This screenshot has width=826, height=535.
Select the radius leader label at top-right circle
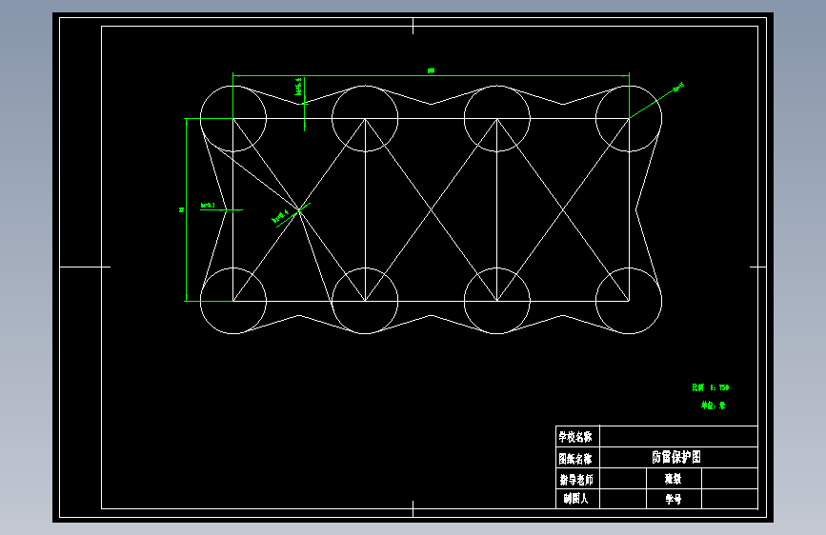(x=678, y=86)
